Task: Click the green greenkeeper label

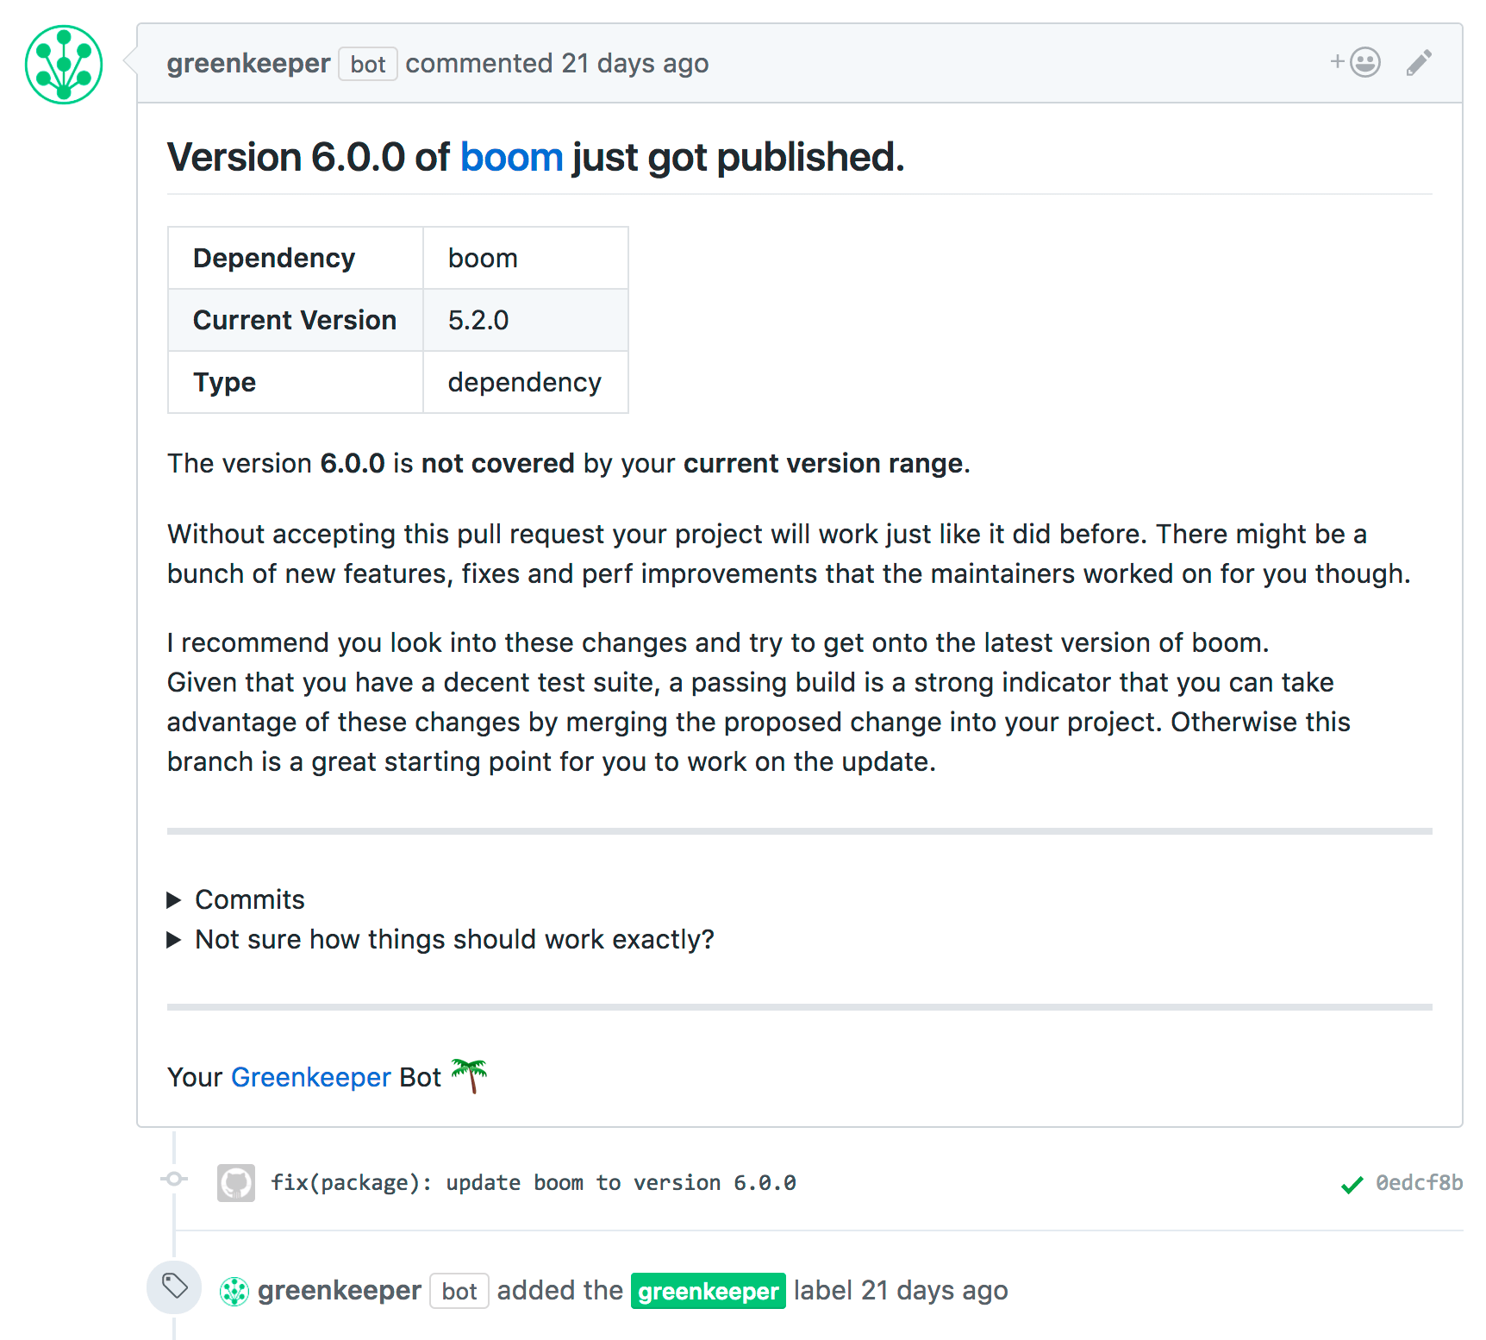Action: [708, 1289]
